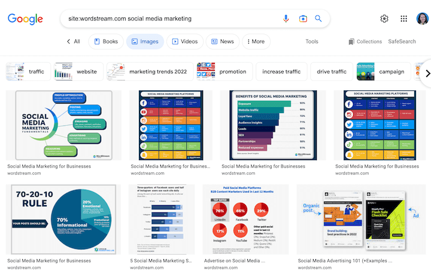Open the Google apps grid
431x274 pixels.
coord(403,19)
